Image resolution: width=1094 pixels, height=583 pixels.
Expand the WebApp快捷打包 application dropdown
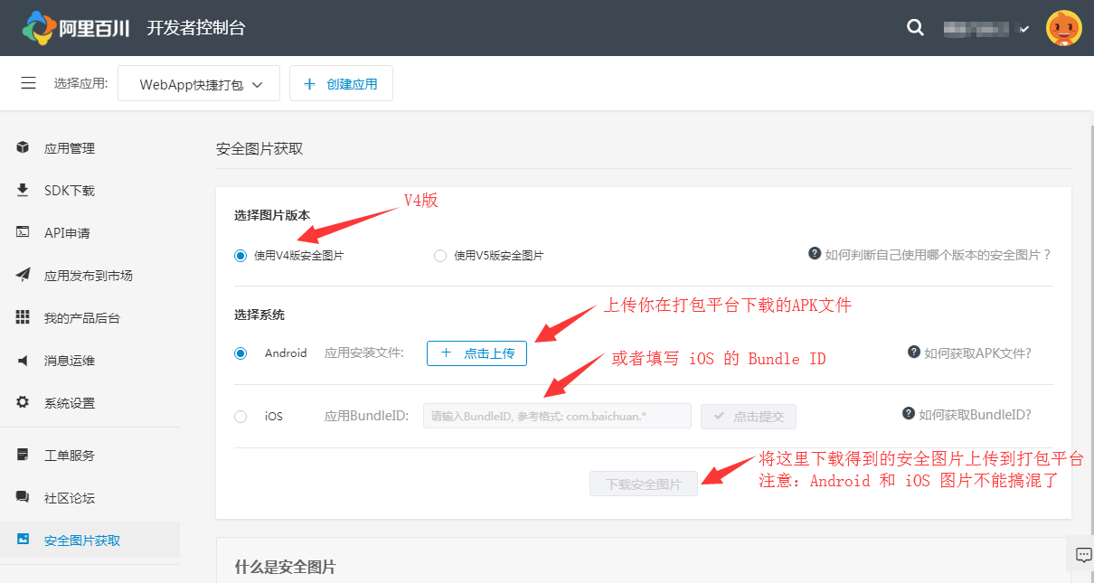pos(199,84)
